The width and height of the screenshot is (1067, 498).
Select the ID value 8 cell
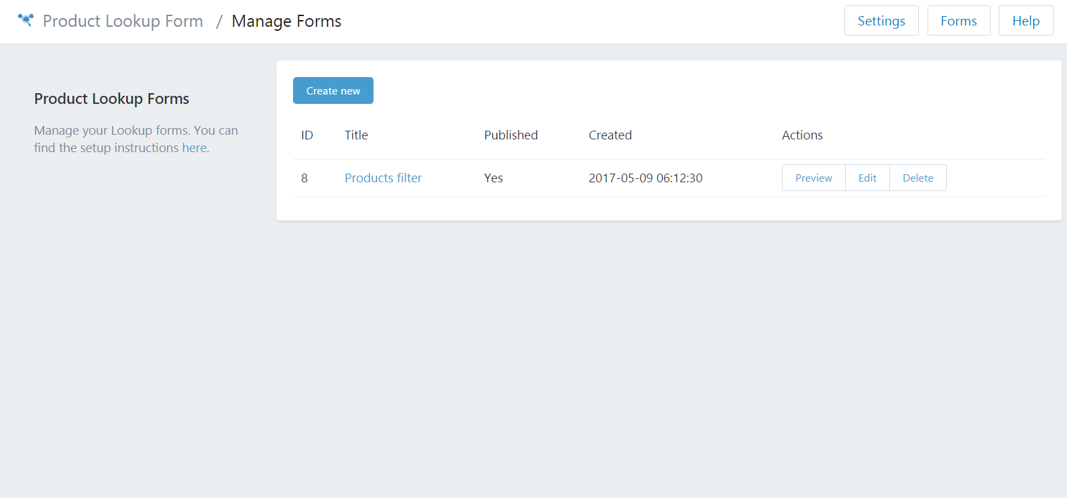(304, 178)
